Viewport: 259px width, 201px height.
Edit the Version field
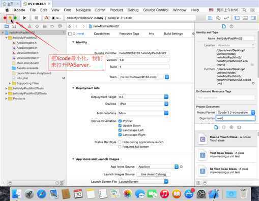coord(143,60)
